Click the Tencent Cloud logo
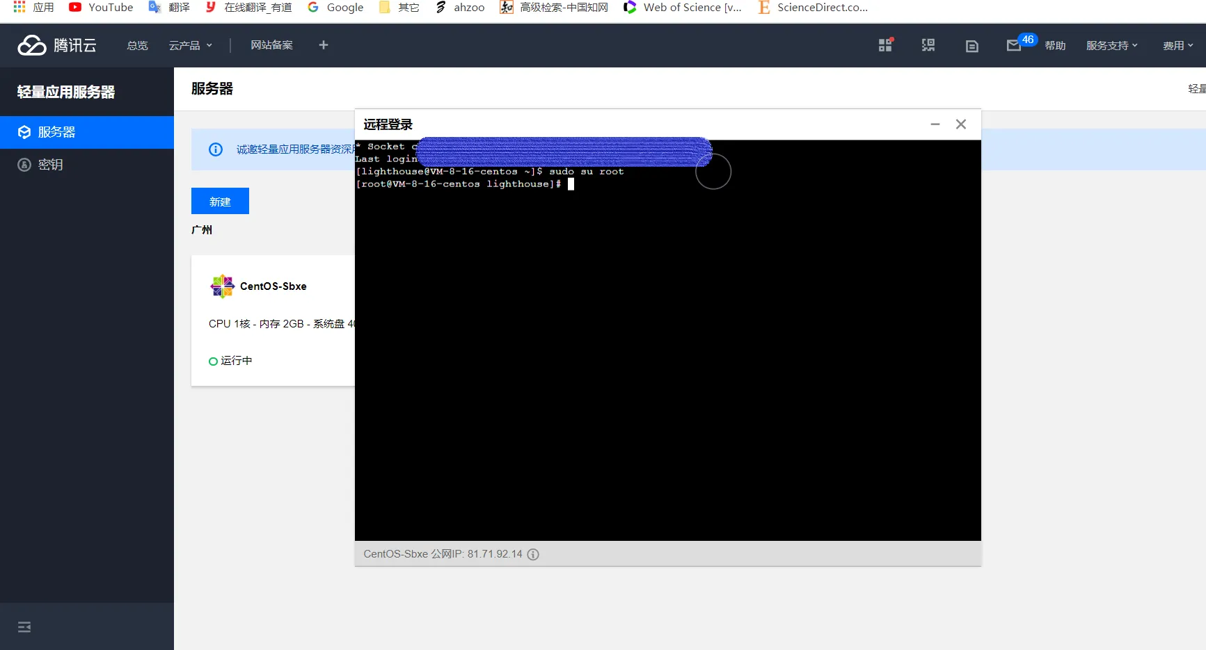Image resolution: width=1206 pixels, height=650 pixels. [57, 45]
